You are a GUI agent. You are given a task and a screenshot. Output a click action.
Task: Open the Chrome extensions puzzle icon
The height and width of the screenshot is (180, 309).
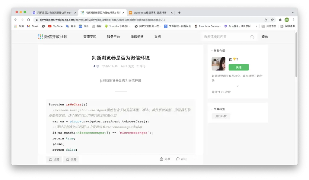[280, 20]
